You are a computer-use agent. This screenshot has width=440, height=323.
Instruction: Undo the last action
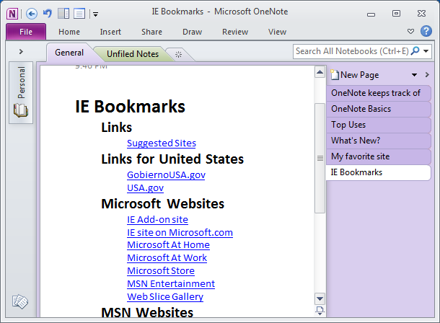click(48, 13)
